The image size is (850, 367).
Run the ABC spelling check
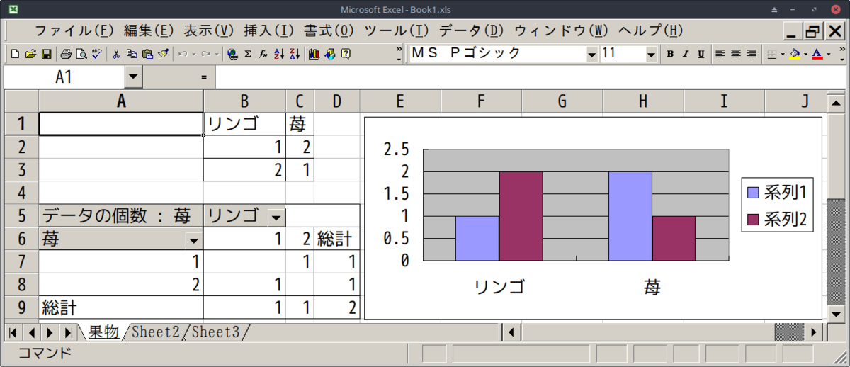[x=96, y=54]
